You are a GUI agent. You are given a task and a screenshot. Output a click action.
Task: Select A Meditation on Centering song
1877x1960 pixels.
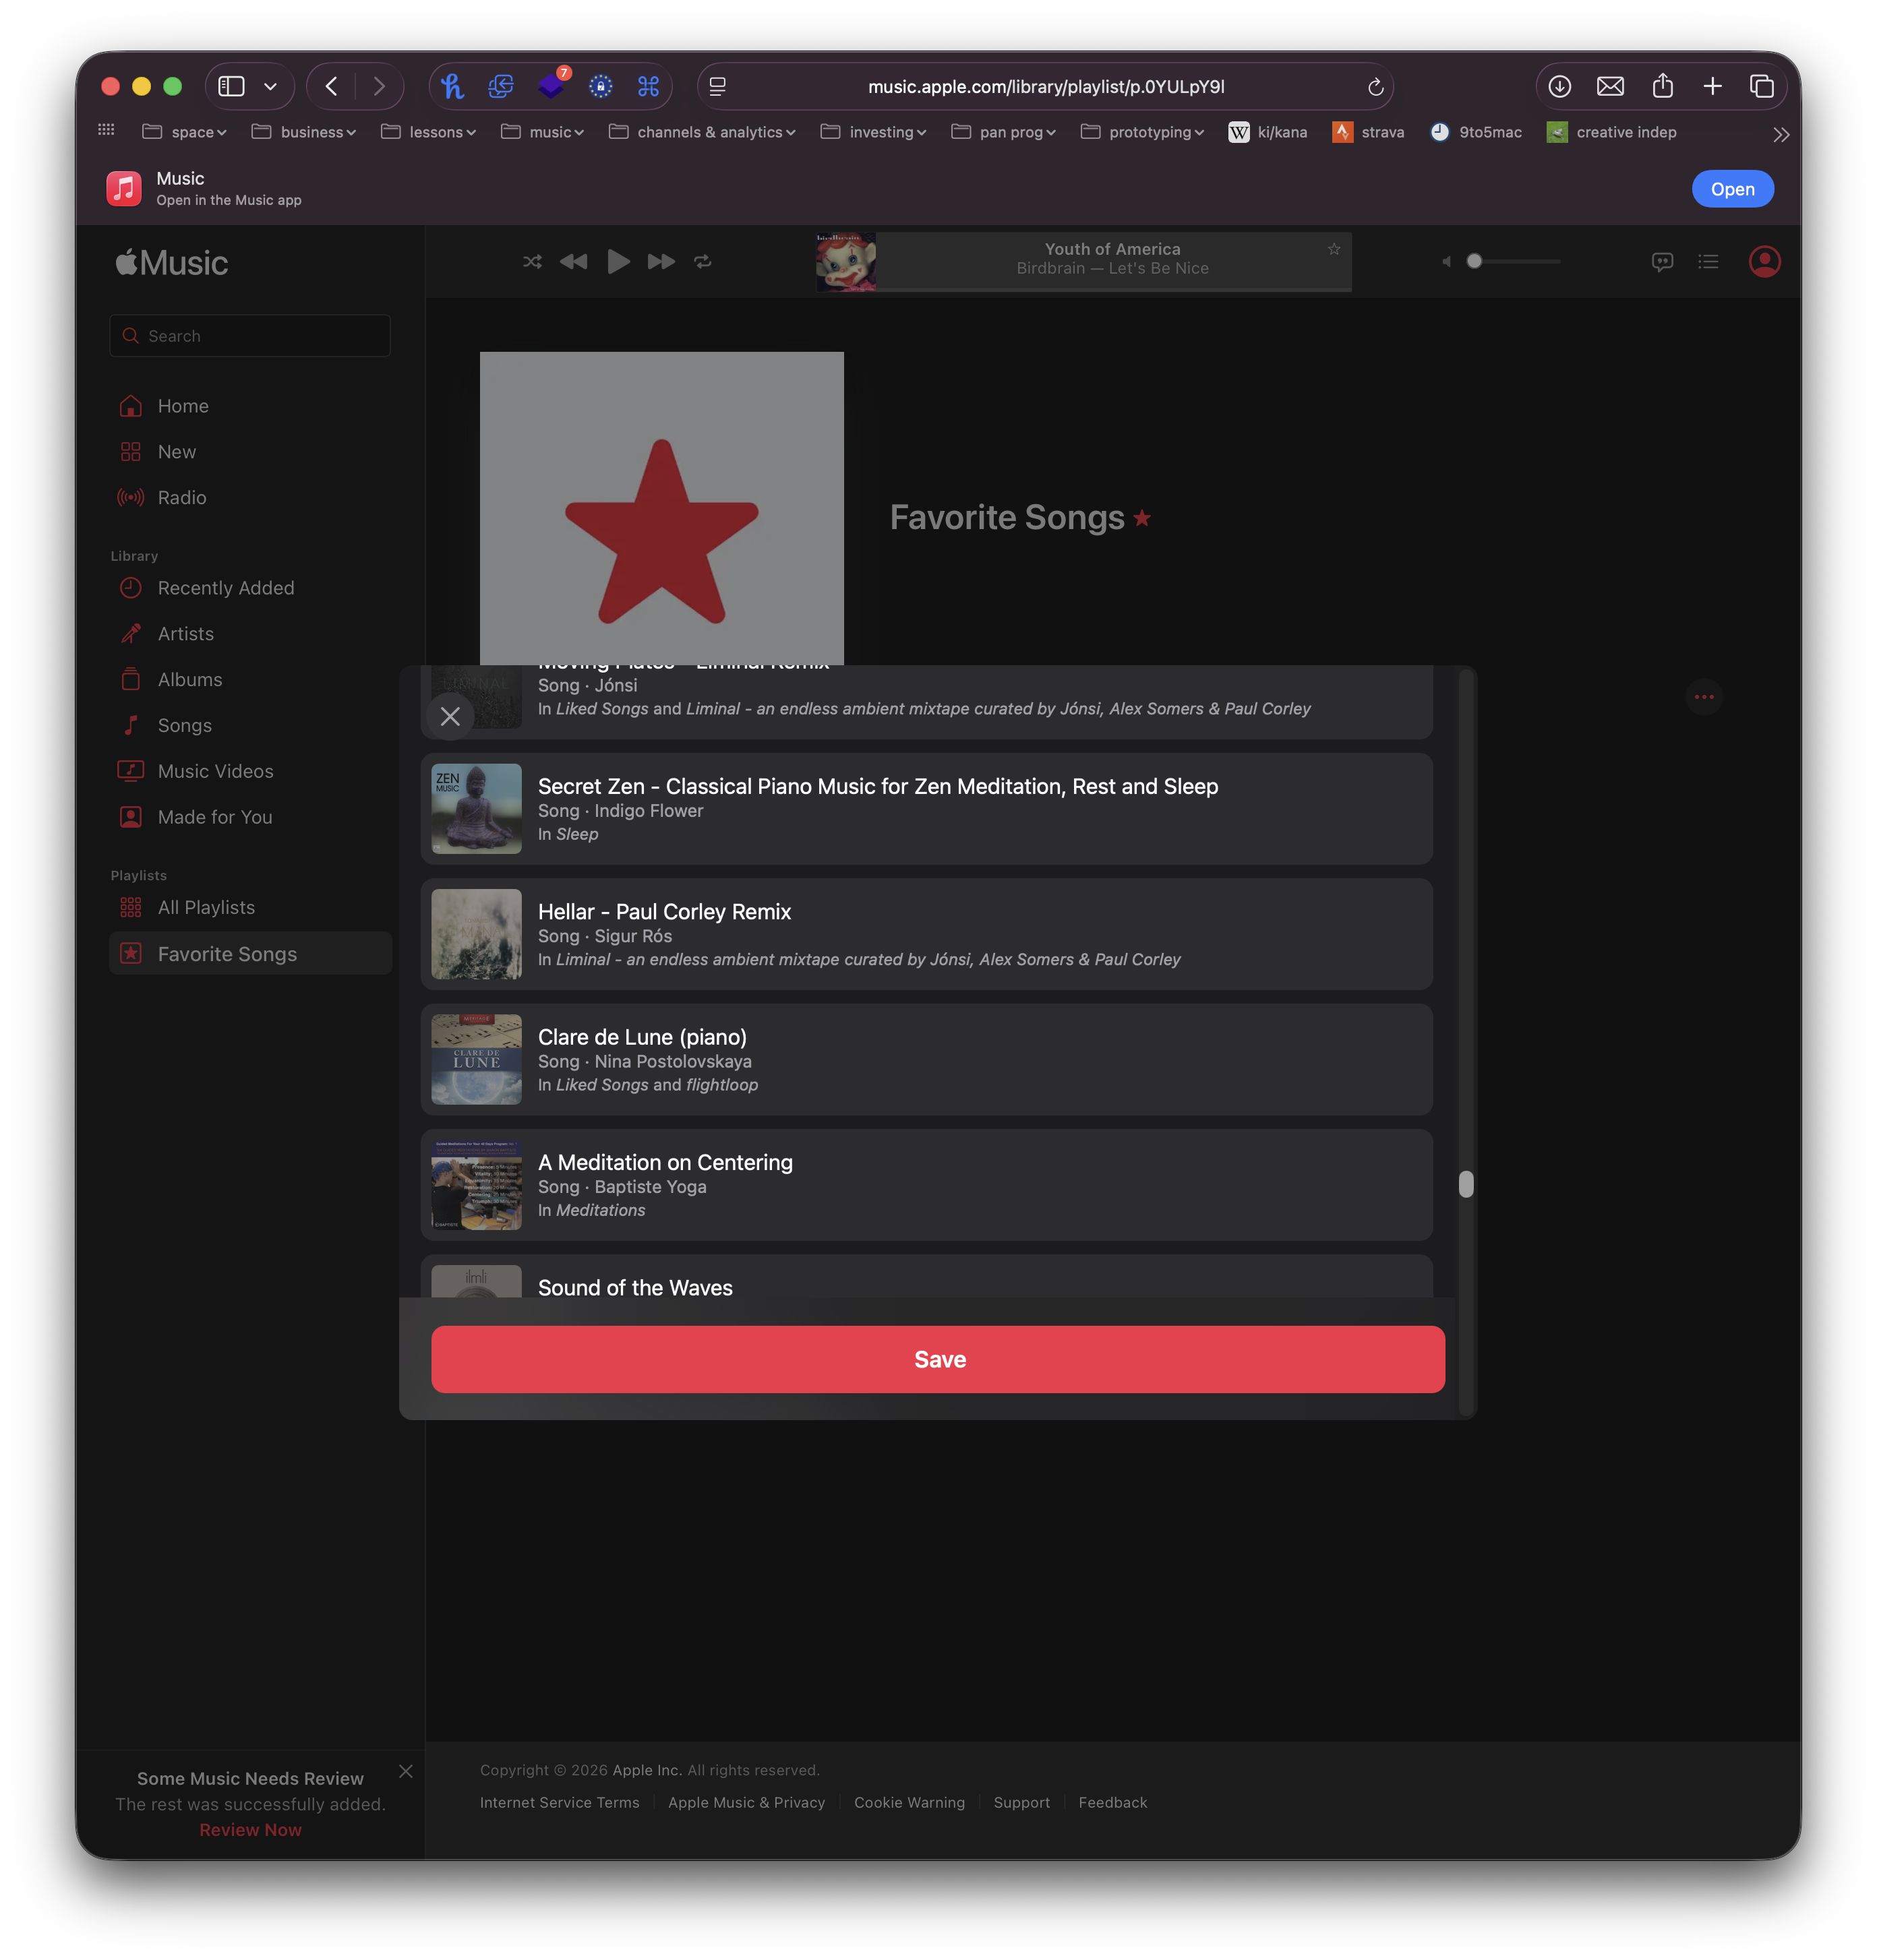pyautogui.click(x=926, y=1185)
